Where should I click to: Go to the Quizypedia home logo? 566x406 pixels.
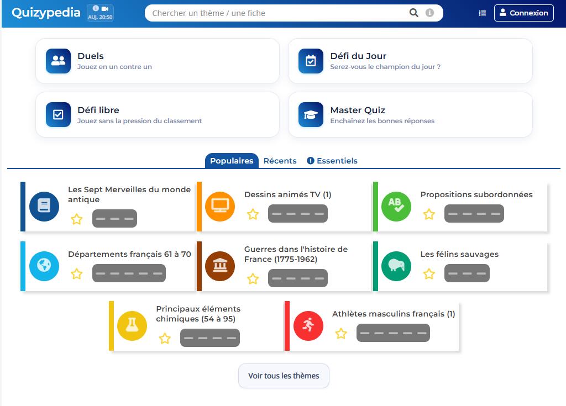point(46,13)
